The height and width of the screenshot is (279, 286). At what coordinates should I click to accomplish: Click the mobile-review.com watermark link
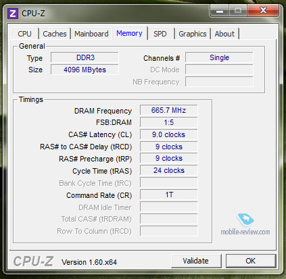(x=245, y=232)
